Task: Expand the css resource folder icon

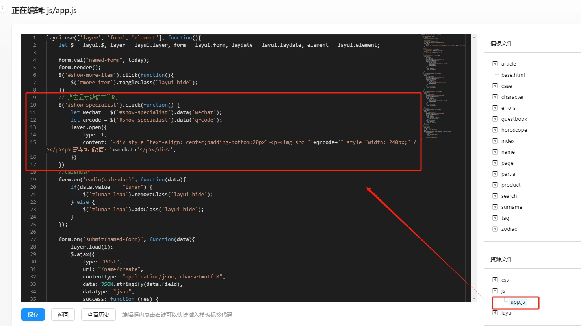Action: 495,280
